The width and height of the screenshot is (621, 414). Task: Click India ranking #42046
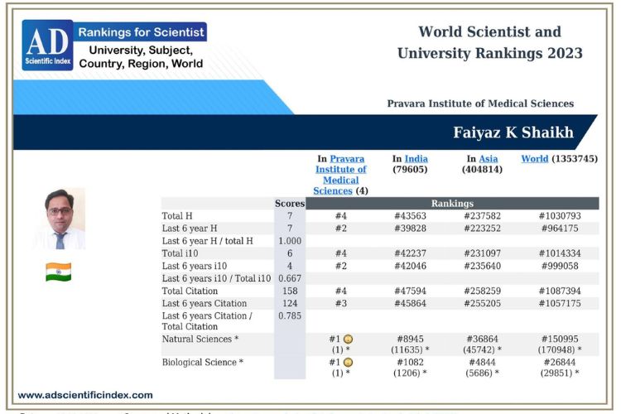[x=411, y=266]
